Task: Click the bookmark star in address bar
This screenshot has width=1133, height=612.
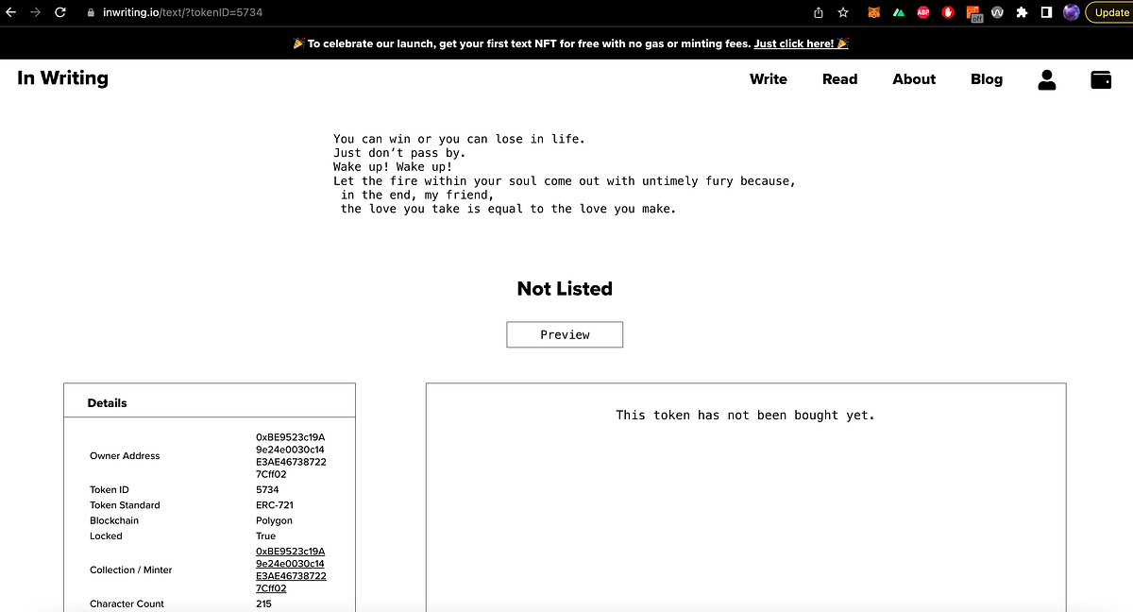Action: point(841,12)
